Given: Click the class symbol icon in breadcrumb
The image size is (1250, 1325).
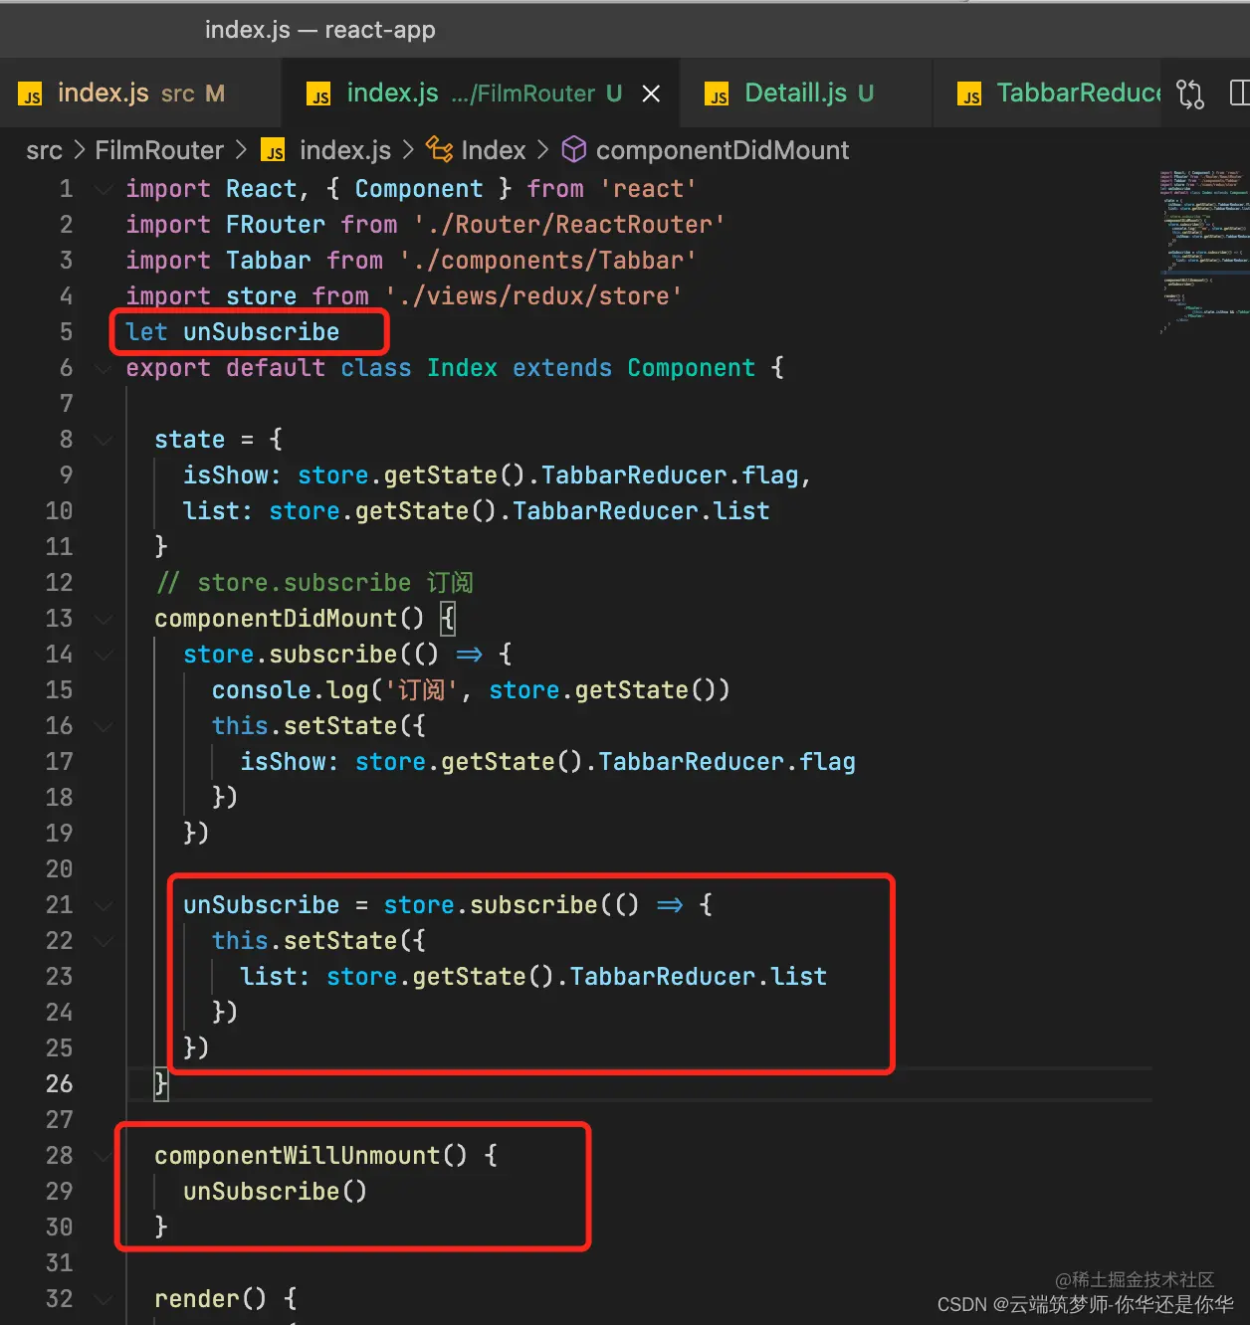Looking at the screenshot, I should click(439, 150).
